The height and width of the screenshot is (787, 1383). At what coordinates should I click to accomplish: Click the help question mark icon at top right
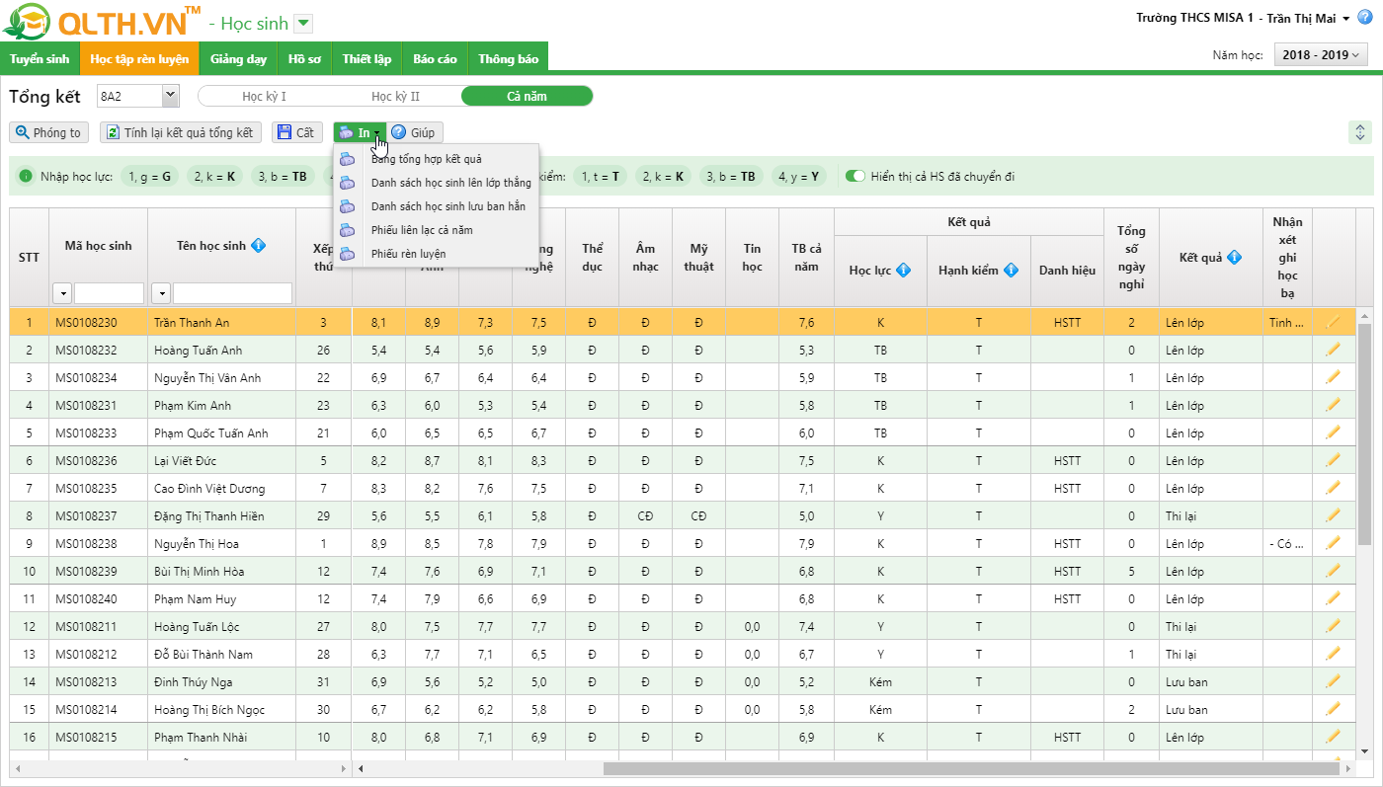coord(1365,18)
